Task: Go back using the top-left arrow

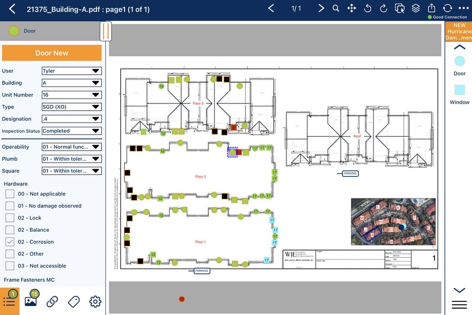Action: pyautogui.click(x=12, y=9)
